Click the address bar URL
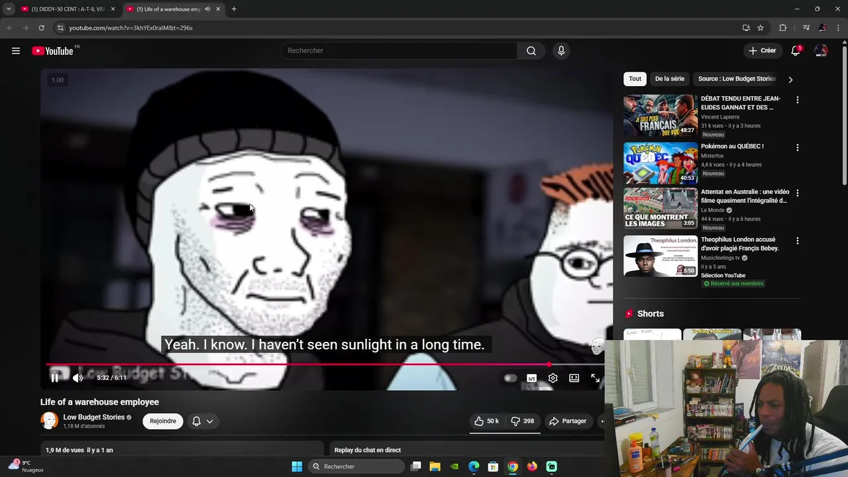Image resolution: width=848 pixels, height=477 pixels. pyautogui.click(x=131, y=28)
